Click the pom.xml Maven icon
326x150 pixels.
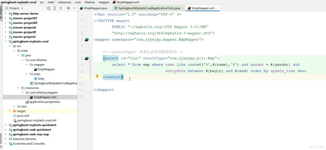[x=15, y=116]
